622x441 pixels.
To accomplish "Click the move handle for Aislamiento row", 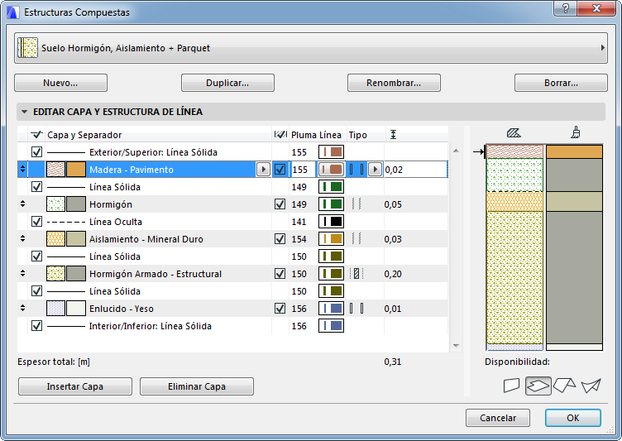I will click(x=22, y=239).
